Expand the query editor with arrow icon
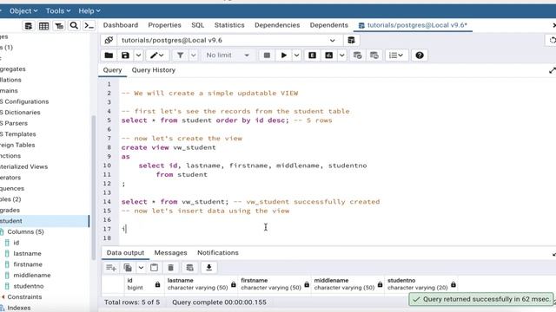 click(552, 71)
